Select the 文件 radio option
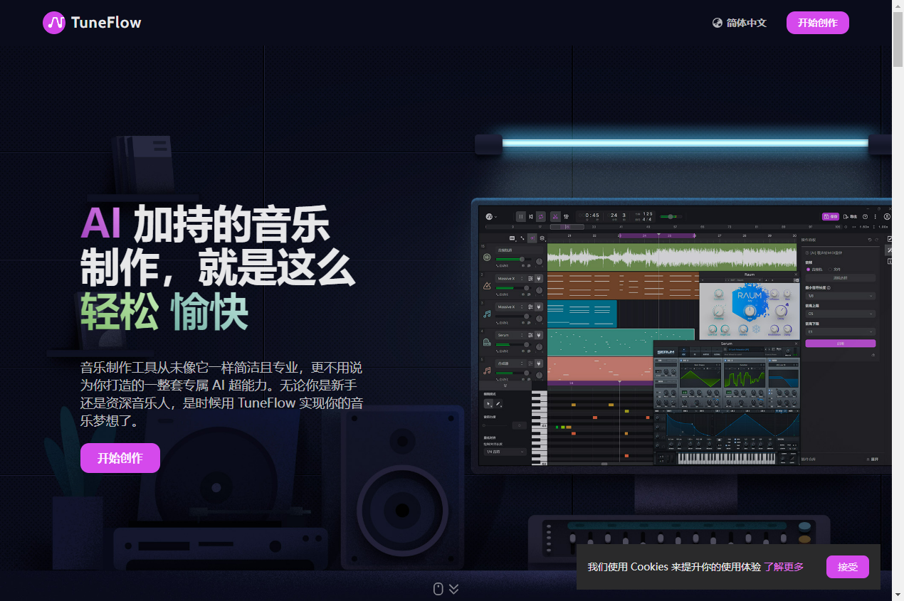 coord(836,269)
